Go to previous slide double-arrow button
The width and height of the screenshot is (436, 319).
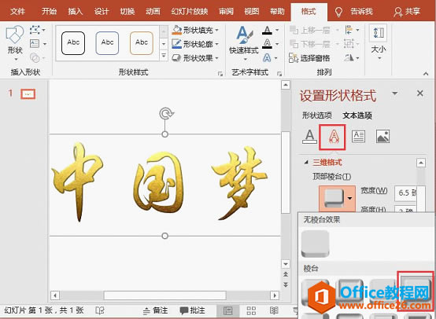286,274
